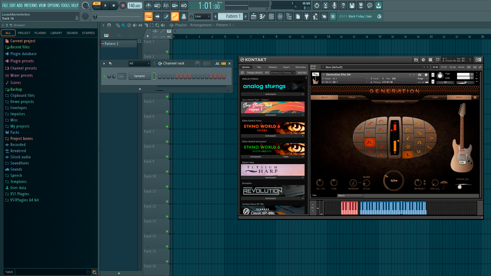Viewport: 491px width, 276px height.
Task: Toggle the highlighted typing keyboard icon
Action: 148,17
